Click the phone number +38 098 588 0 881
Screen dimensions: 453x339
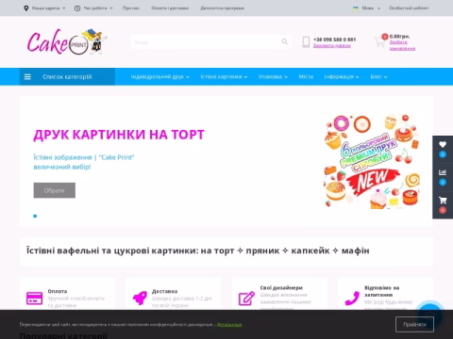click(x=334, y=40)
